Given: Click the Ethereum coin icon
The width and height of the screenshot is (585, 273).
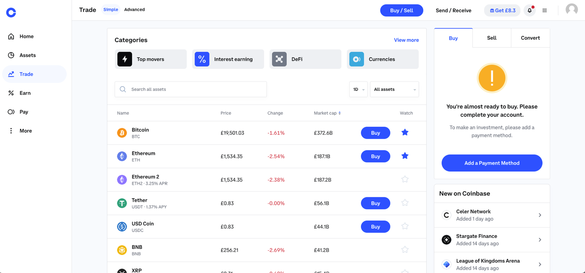Looking at the screenshot, I should [122, 156].
